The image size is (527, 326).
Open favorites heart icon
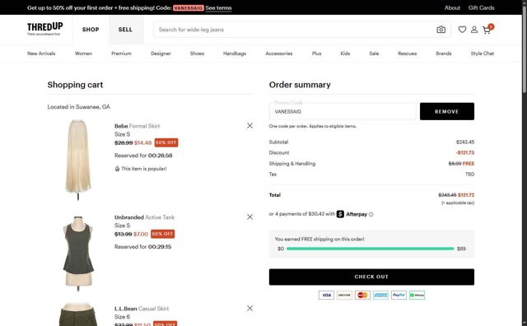(462, 30)
